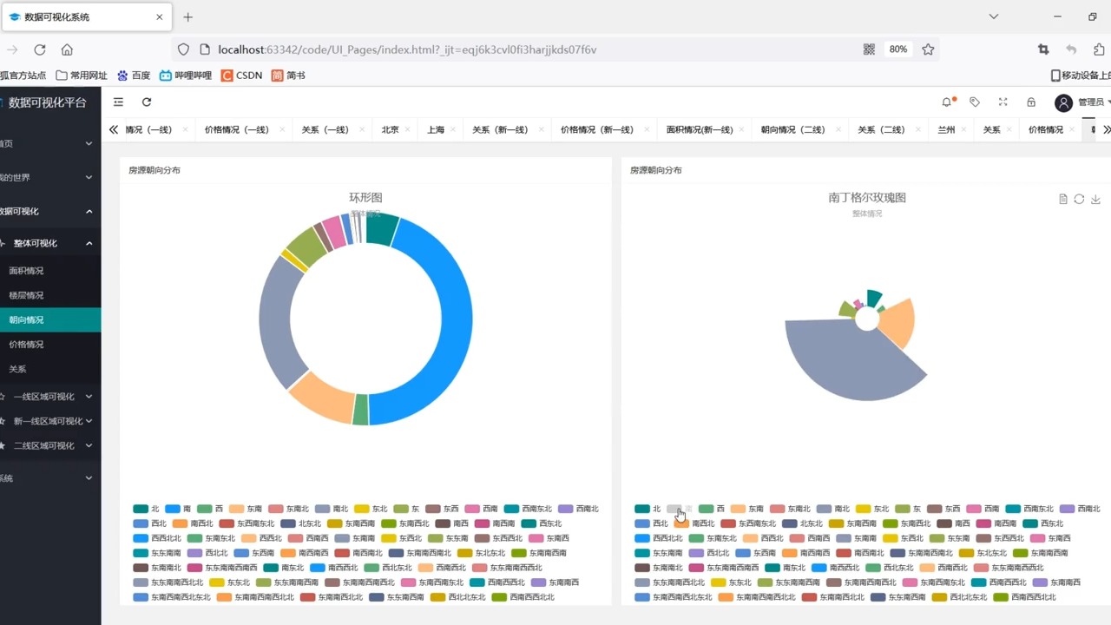Select 关系 in the sidebar
This screenshot has width=1111, height=625.
[x=50, y=369]
